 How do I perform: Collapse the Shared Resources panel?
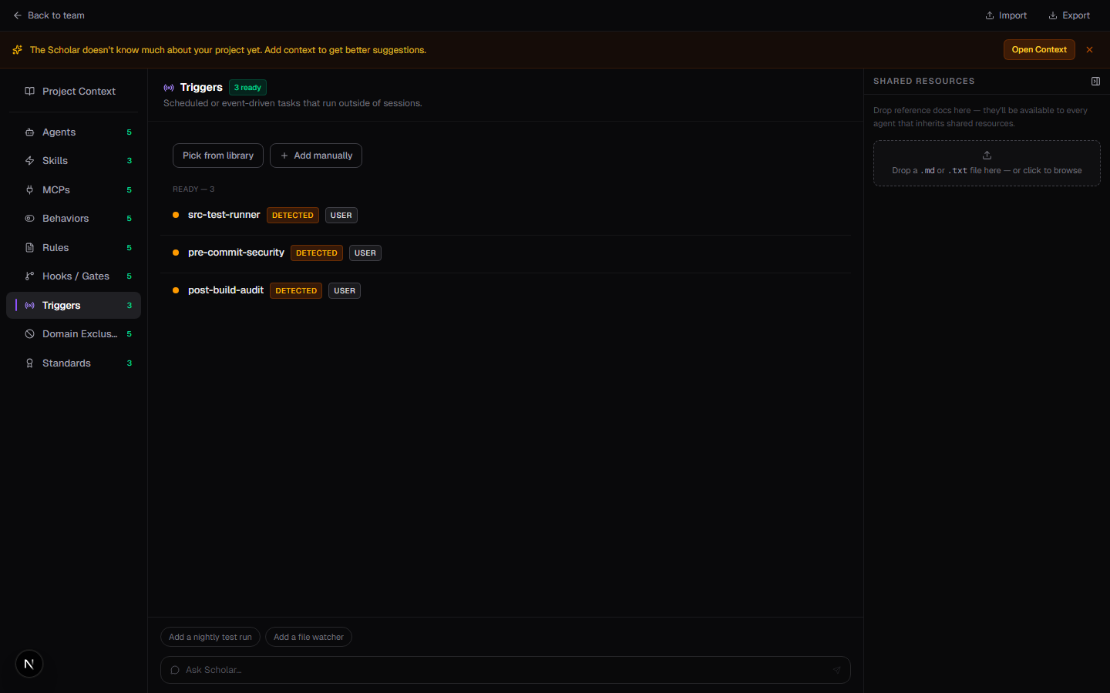tap(1095, 81)
